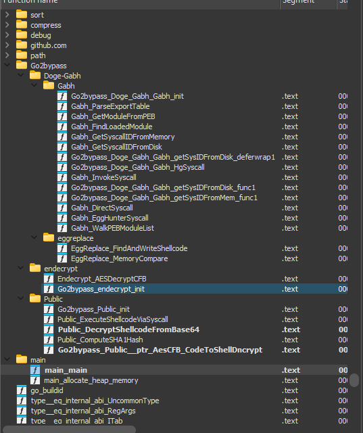The height and width of the screenshot is (433, 363).
Task: Click the Doge-Gabh folder icon
Action: pos(35,76)
